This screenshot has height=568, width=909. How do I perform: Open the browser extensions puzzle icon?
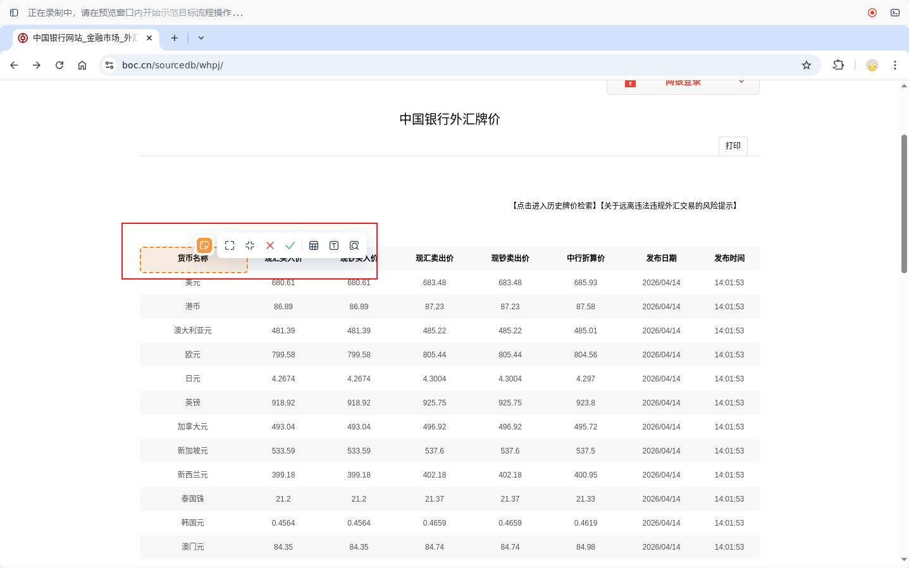coord(838,65)
